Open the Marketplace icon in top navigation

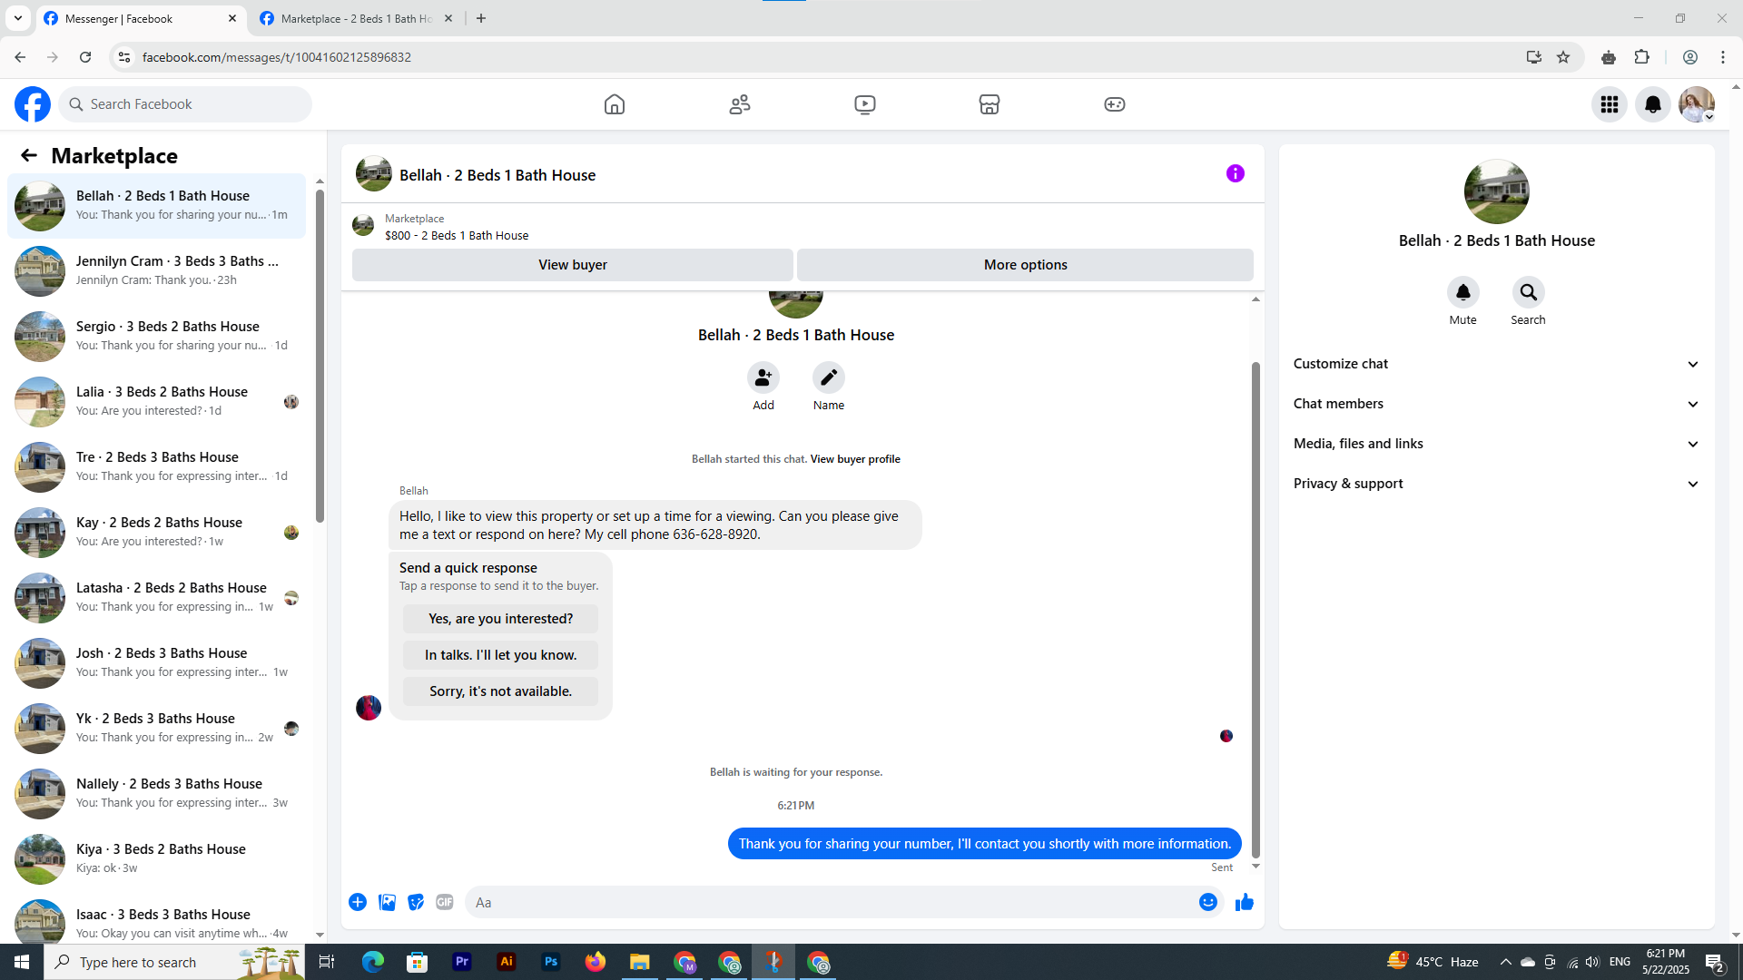point(990,104)
